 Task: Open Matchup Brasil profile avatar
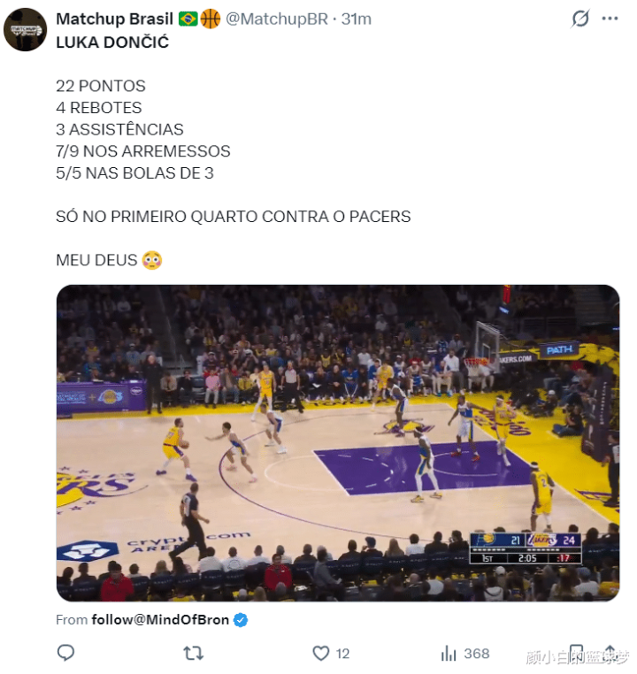point(25,29)
